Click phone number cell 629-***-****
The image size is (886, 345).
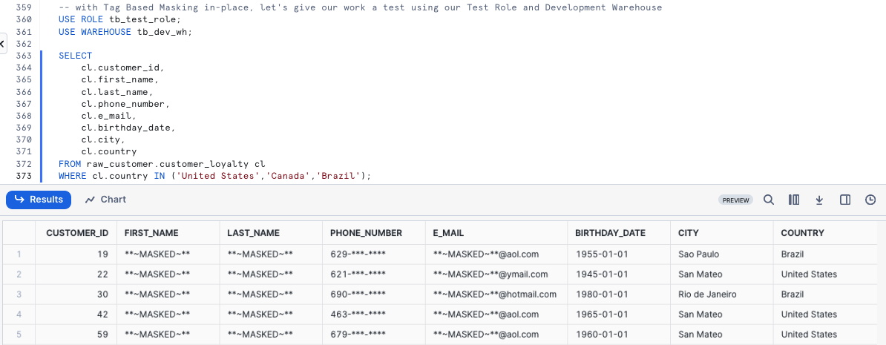click(x=358, y=254)
